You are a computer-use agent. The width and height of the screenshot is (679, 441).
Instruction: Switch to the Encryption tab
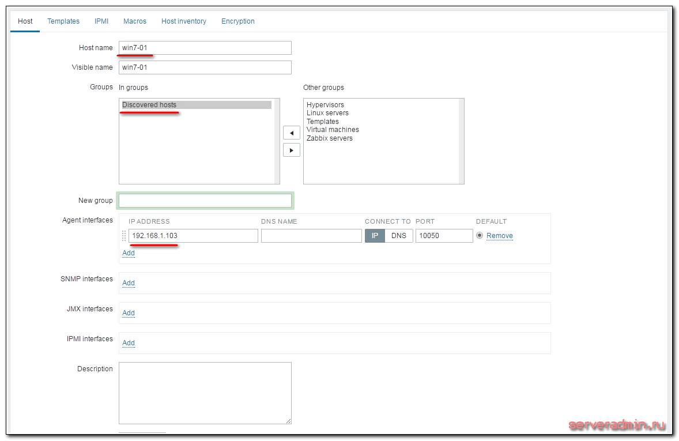[238, 21]
